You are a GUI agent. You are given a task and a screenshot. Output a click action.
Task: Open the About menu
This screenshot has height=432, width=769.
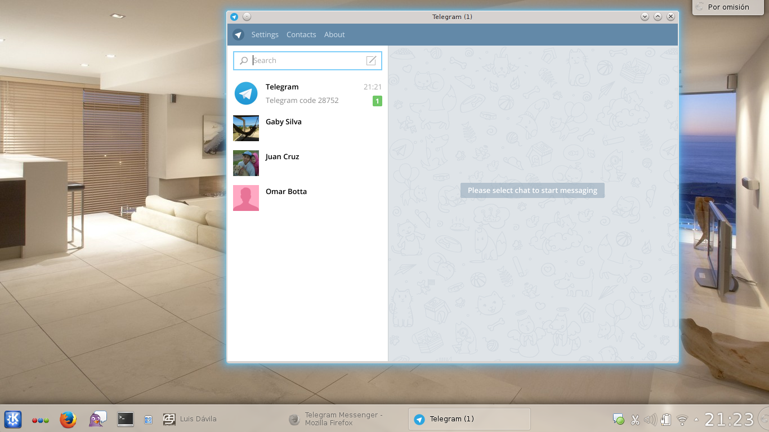(334, 35)
